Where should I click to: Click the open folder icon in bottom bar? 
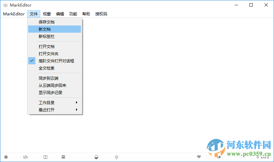click(x=26, y=157)
